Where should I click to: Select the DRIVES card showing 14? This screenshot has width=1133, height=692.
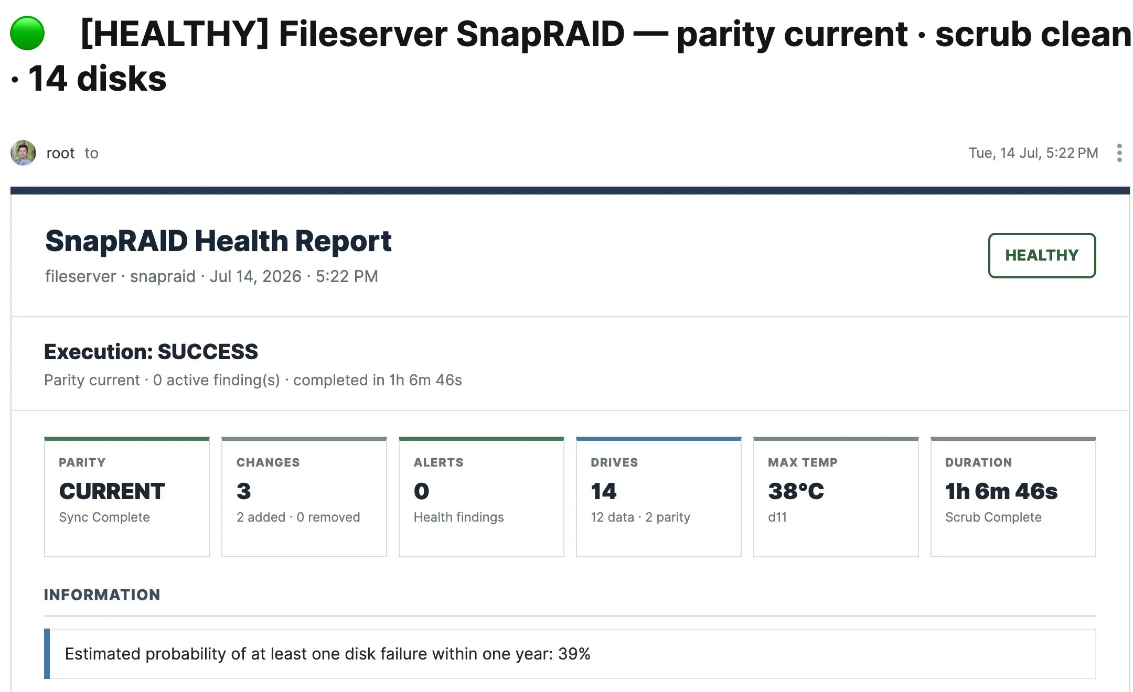[659, 496]
